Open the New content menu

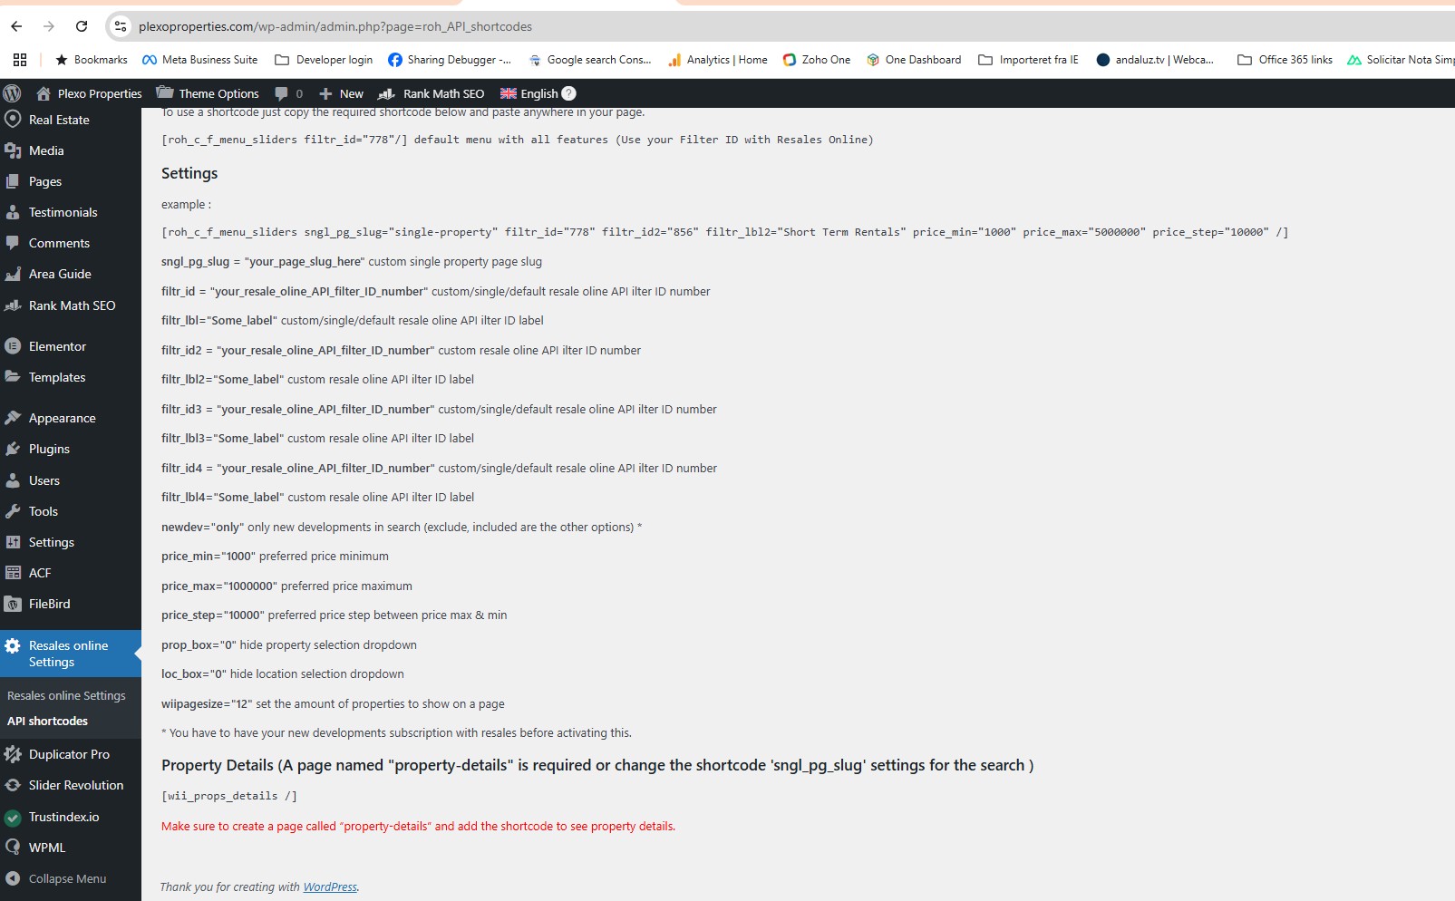point(341,93)
